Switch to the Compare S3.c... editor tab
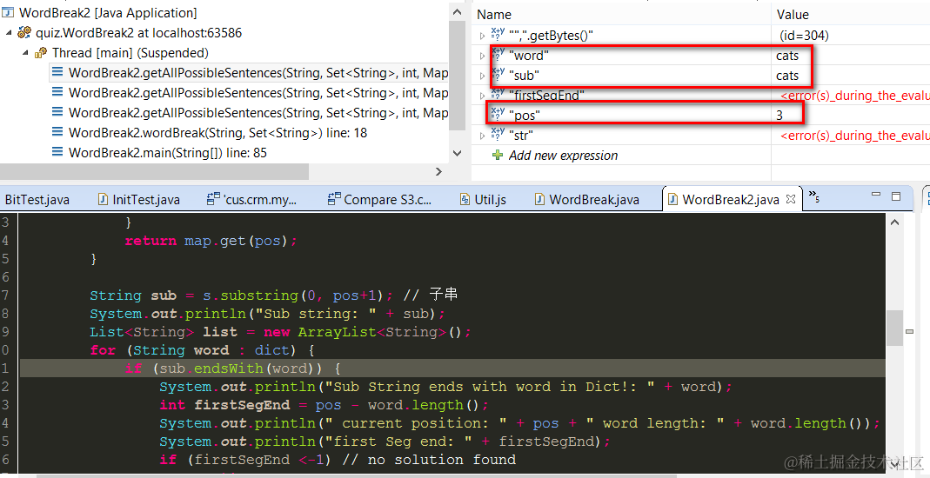 [379, 200]
